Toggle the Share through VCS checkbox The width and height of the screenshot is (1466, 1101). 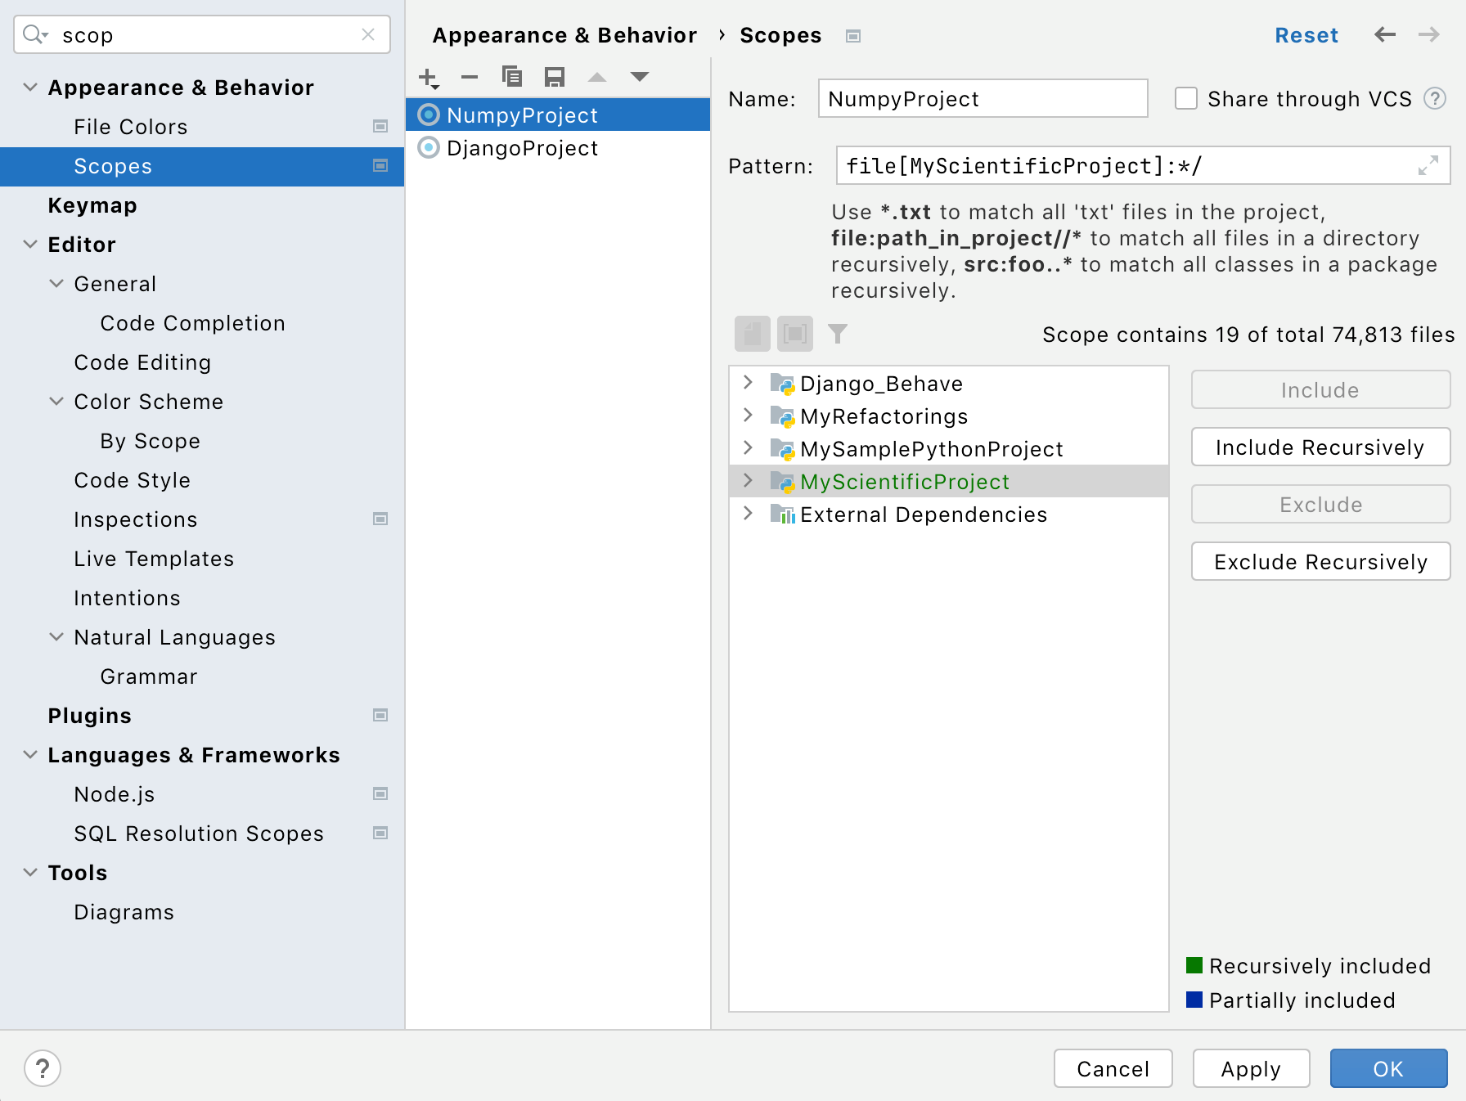tap(1186, 98)
